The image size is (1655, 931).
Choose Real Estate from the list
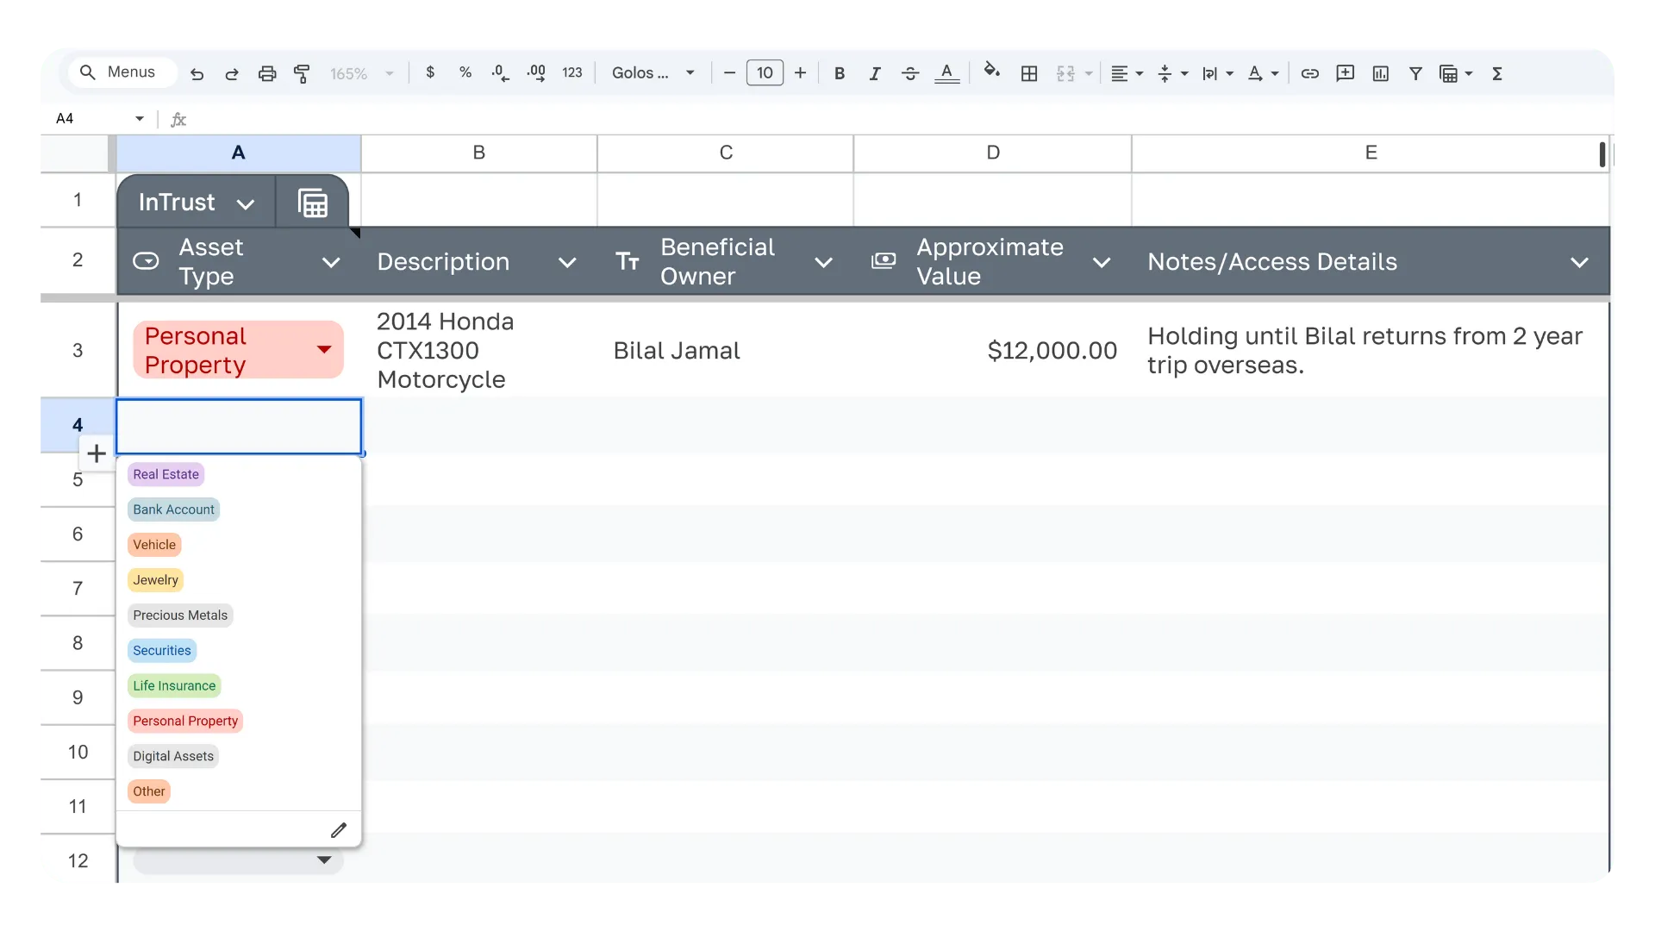(x=165, y=474)
